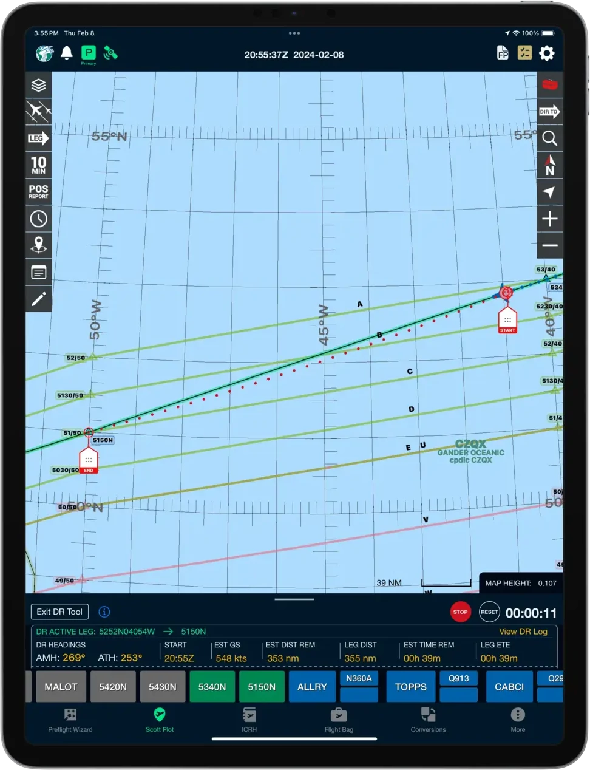Toggle the 10 MIN marker button
Image resolution: width=590 pixels, height=770 pixels.
[39, 165]
